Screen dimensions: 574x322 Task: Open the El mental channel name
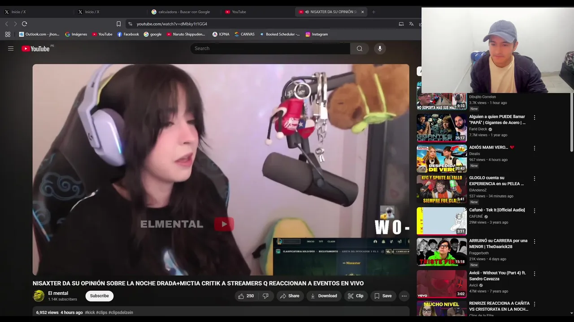coord(58,293)
